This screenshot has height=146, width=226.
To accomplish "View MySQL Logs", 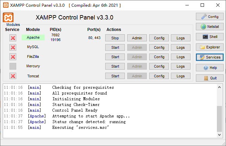I will pos(181,47).
